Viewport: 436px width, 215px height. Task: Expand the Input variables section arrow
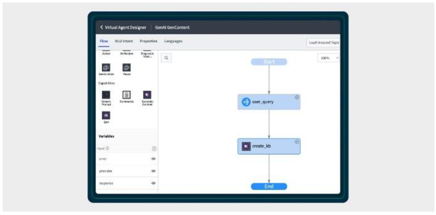click(154, 149)
